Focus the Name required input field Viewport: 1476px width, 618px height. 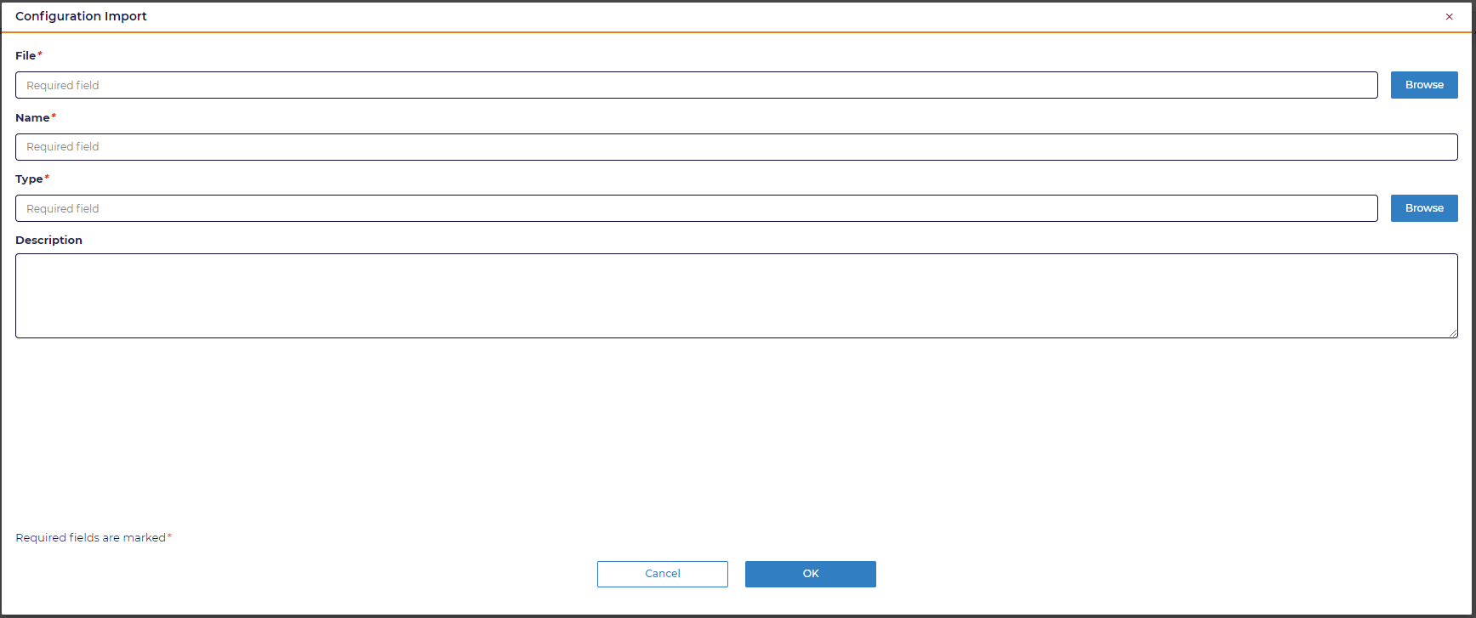(737, 147)
